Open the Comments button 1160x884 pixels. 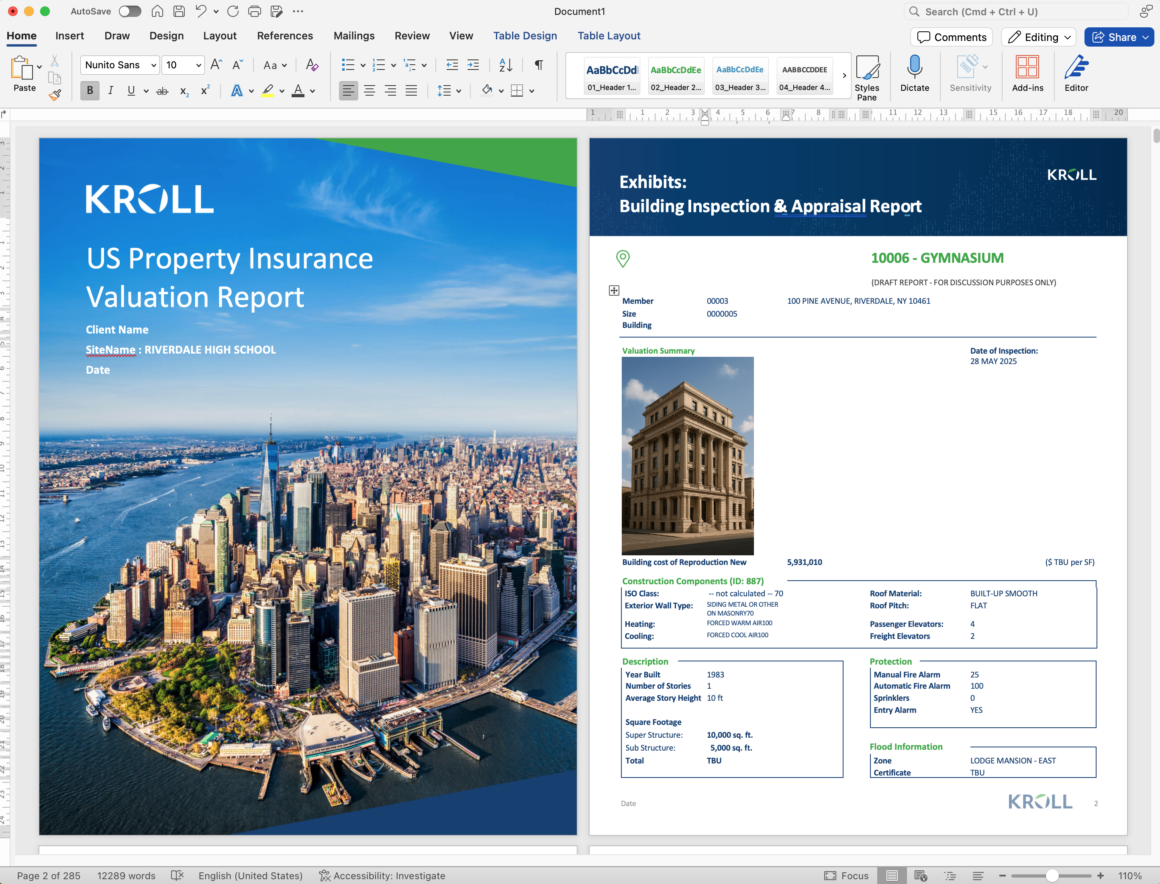[951, 37]
